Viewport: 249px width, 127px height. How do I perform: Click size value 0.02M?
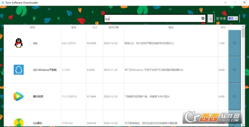[x=91, y=70]
